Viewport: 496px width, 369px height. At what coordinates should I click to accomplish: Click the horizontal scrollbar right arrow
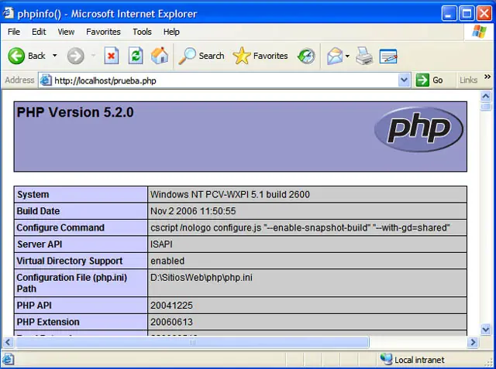pyautogui.click(x=473, y=342)
